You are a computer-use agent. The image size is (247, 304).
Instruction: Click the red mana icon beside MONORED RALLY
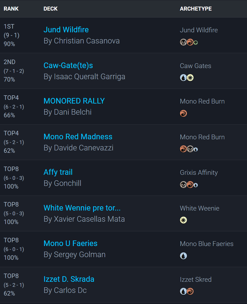[183, 113]
